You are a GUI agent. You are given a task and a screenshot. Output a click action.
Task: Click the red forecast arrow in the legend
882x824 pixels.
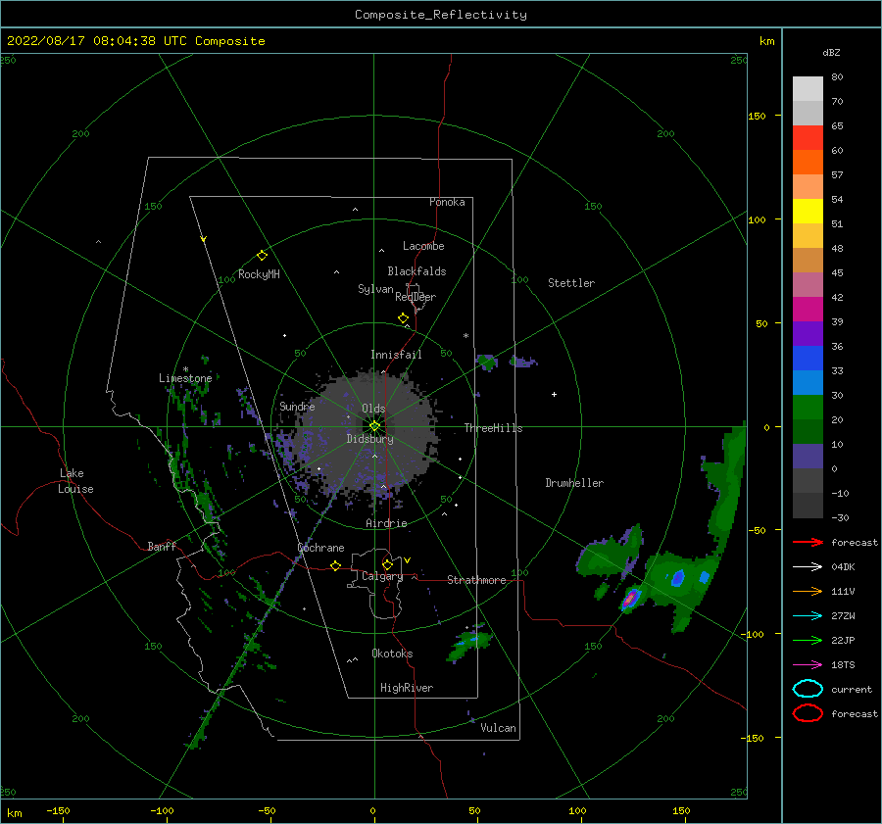[x=808, y=542]
